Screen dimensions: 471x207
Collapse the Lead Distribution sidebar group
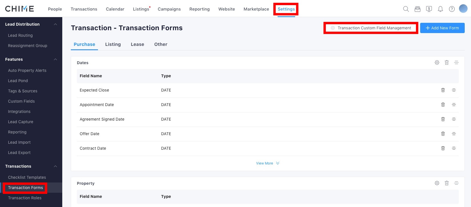[x=55, y=24]
